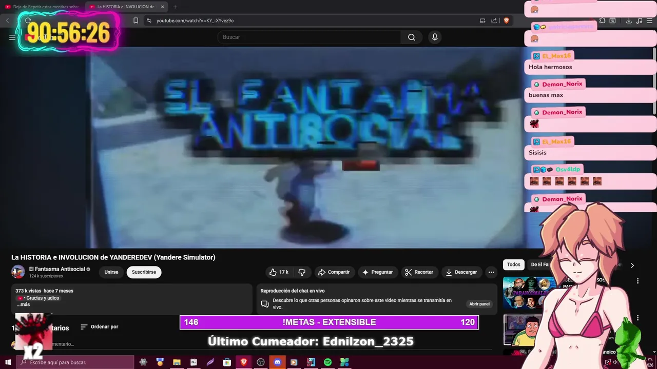Bookmark this page in address bar
This screenshot has width=657, height=369.
coord(136,20)
